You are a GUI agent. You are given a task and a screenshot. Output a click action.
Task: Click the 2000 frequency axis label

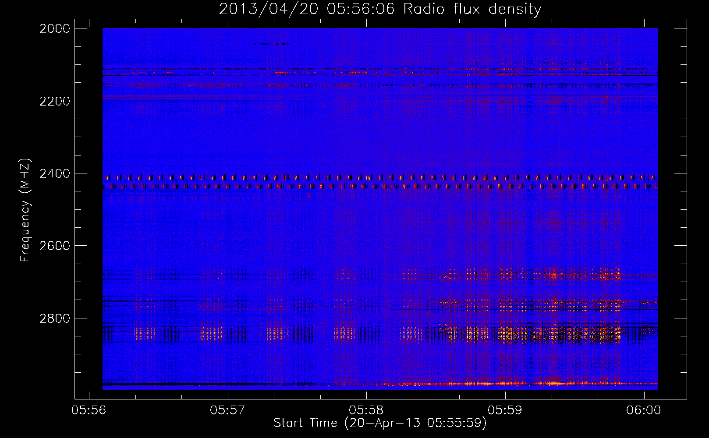(x=55, y=28)
